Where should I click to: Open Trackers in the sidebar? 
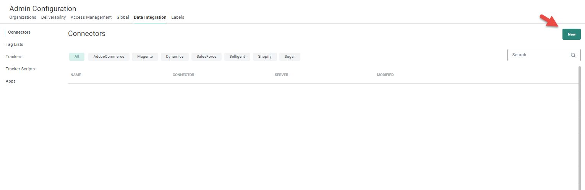click(14, 57)
